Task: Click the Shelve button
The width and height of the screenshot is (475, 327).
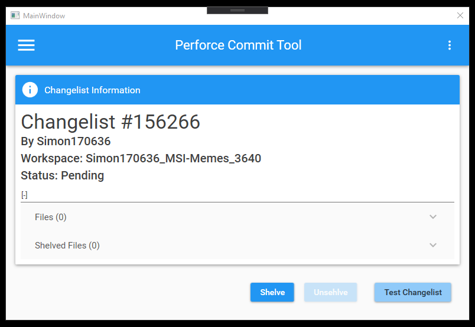Action: (x=272, y=292)
